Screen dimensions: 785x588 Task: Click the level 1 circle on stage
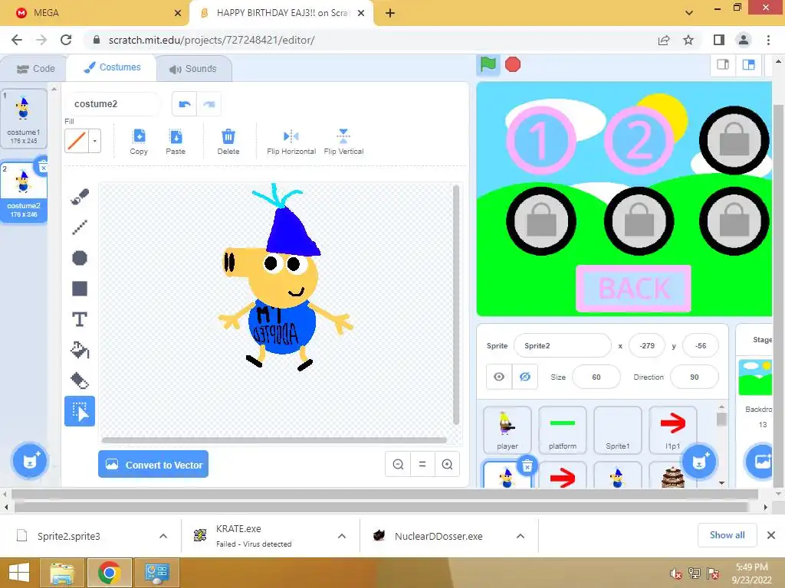tap(540, 140)
